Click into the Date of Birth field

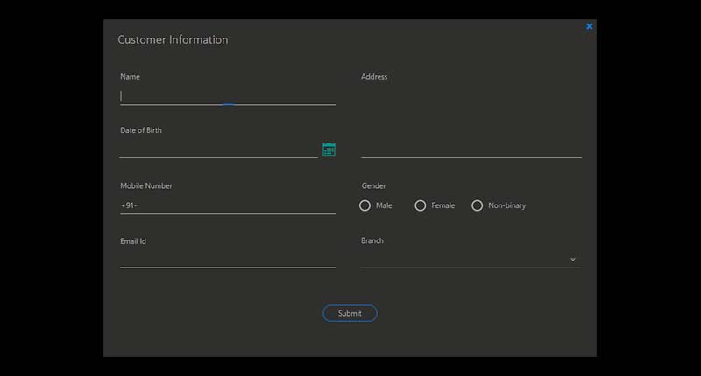(x=218, y=150)
